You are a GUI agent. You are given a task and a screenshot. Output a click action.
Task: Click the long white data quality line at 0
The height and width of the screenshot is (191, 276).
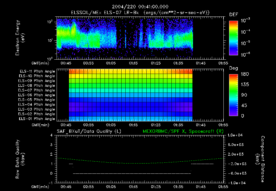[132, 173]
